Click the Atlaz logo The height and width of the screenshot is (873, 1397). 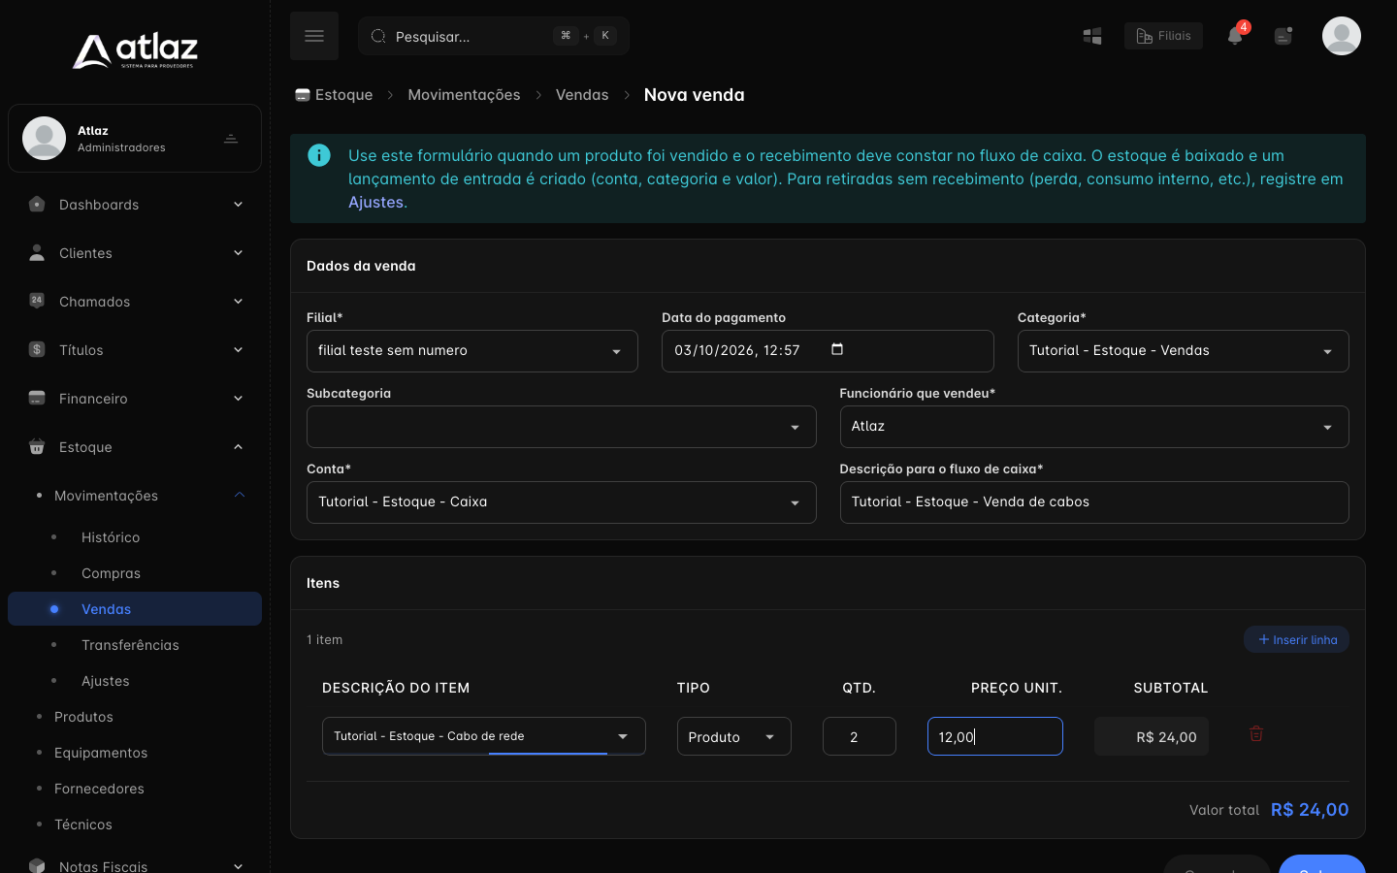[x=135, y=50]
